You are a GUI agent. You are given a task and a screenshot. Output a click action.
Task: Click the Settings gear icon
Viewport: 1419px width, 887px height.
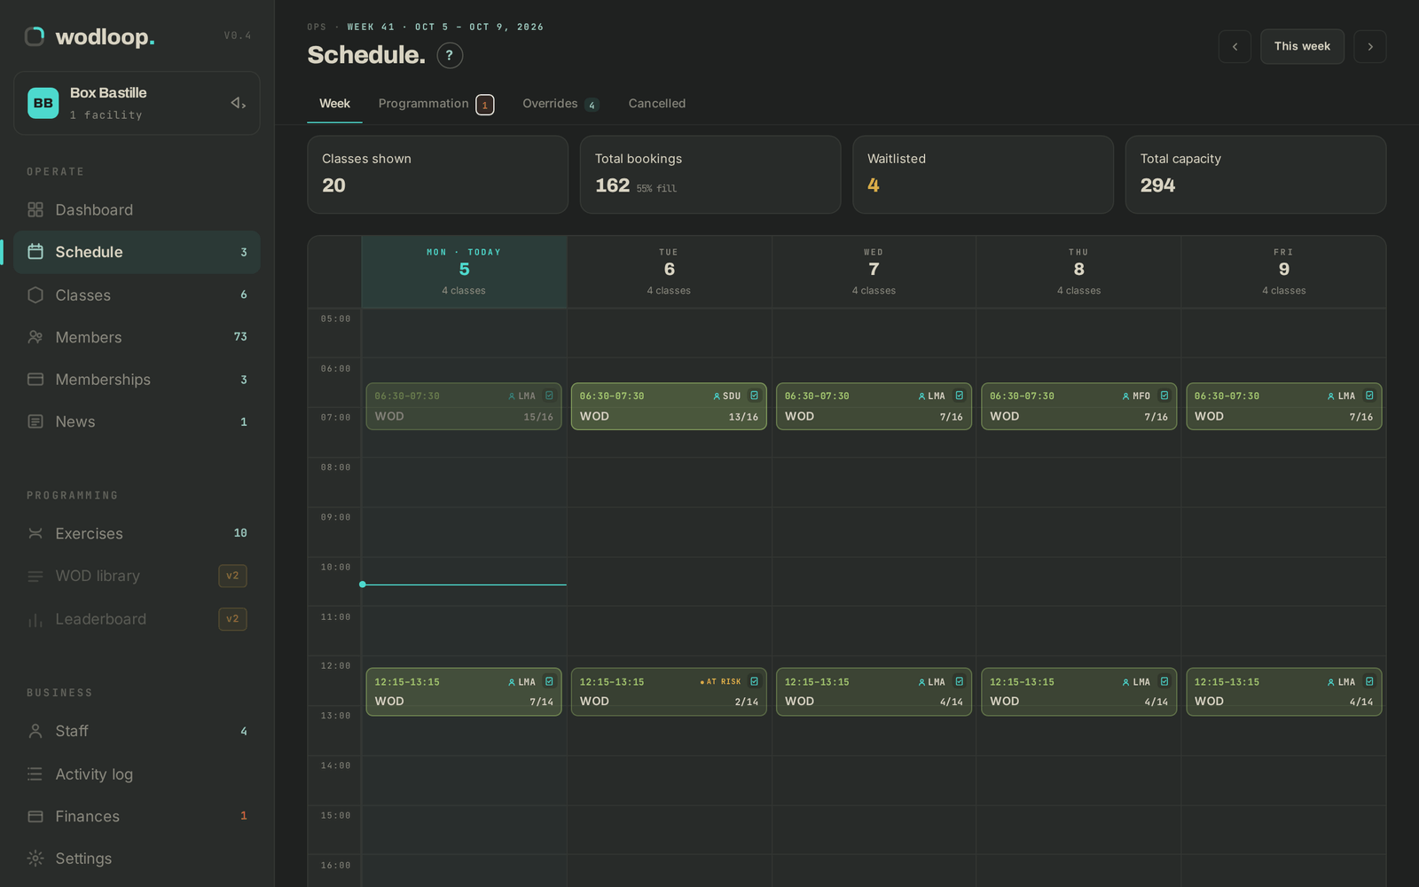(x=35, y=859)
